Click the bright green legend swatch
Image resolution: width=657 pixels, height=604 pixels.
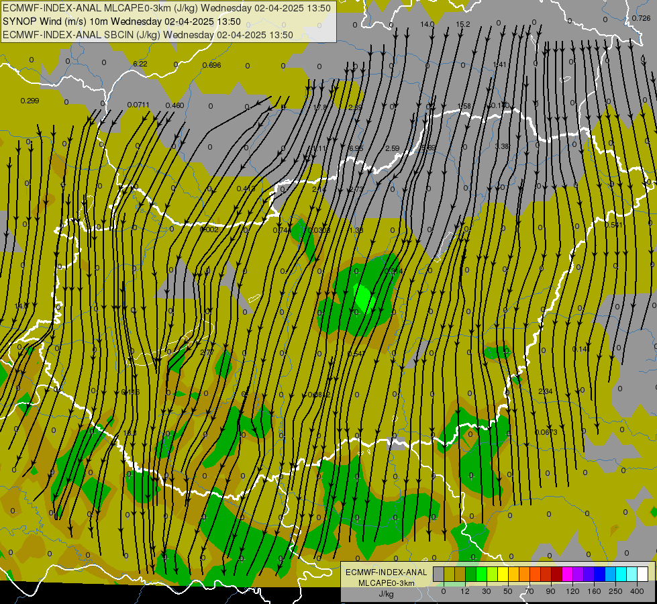click(481, 574)
